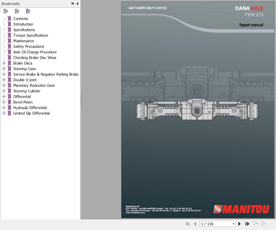Click the next view icon in the bottom bar
The width and height of the screenshot is (276, 230).
click(264, 224)
